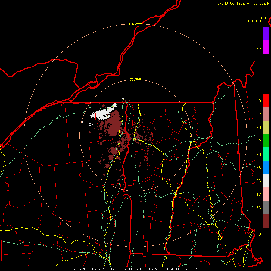Viewport: 271px width, 271px height.
Task: Click the HA legend label
Action: (x=258, y=101)
